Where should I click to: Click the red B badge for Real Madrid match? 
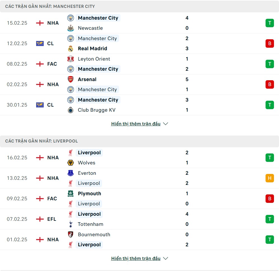tap(269, 43)
